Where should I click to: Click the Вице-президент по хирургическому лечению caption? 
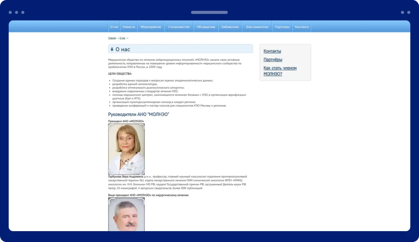click(x=148, y=195)
